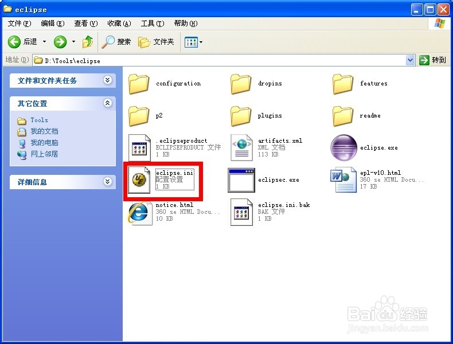Select the dropins folder icon
The image size is (453, 344).
(x=240, y=84)
